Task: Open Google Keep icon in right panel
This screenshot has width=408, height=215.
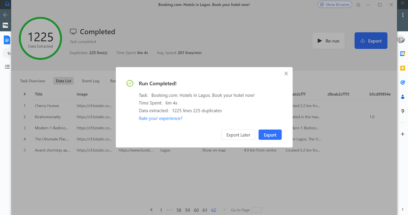Action: (x=403, y=68)
